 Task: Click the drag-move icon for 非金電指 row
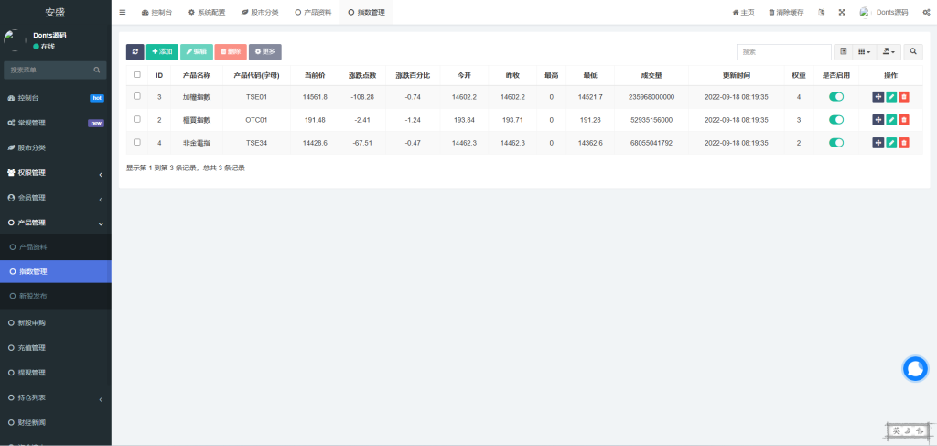(x=878, y=142)
